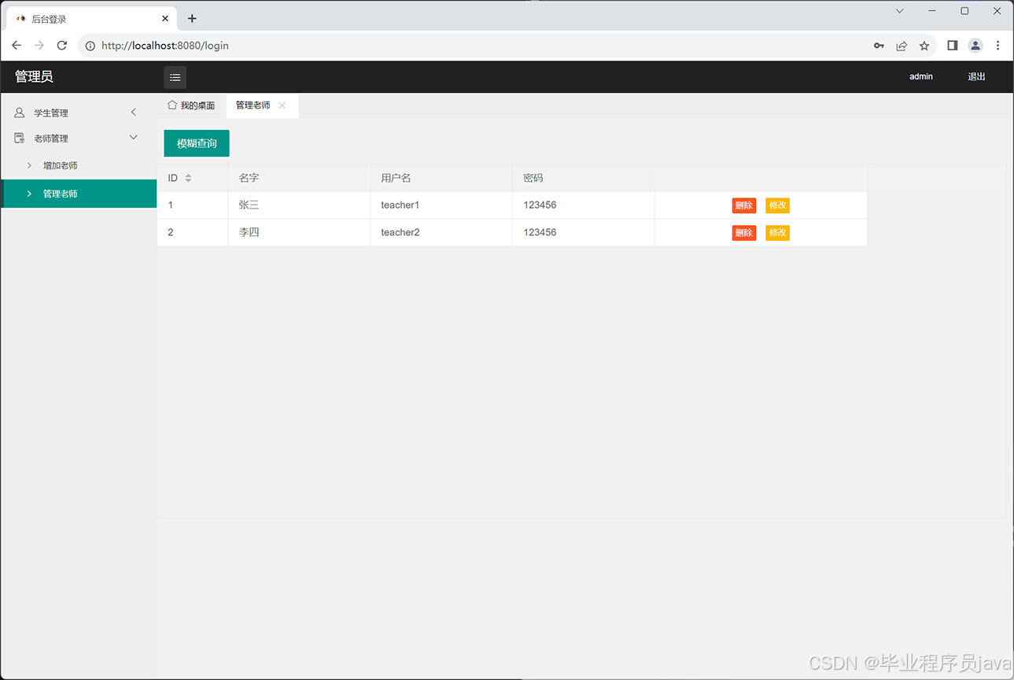
Task: Click the arrow before 增加老师
Action: tap(29, 165)
